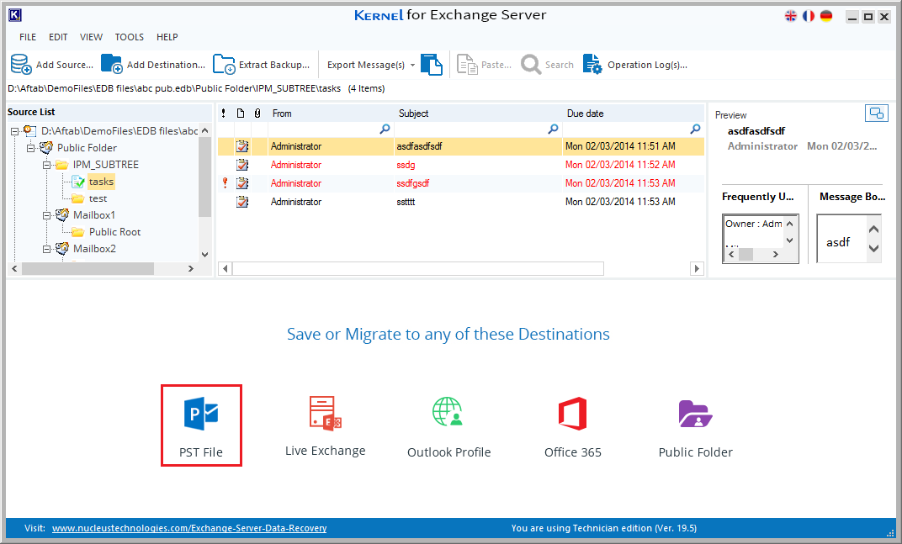Click the Message Body up arrow
The image size is (902, 544).
(873, 230)
